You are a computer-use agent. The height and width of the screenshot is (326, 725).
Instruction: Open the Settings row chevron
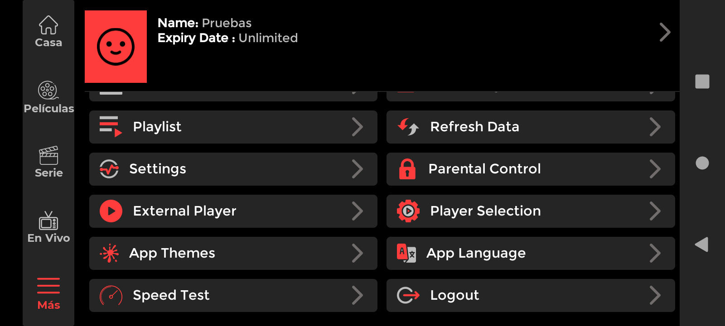[x=358, y=169]
